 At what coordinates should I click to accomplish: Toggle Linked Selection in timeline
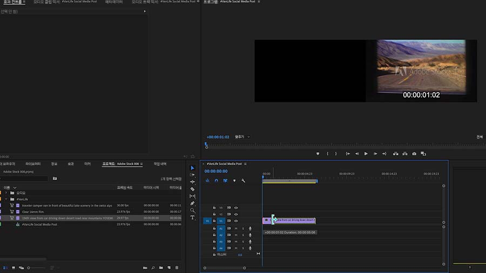point(225,180)
